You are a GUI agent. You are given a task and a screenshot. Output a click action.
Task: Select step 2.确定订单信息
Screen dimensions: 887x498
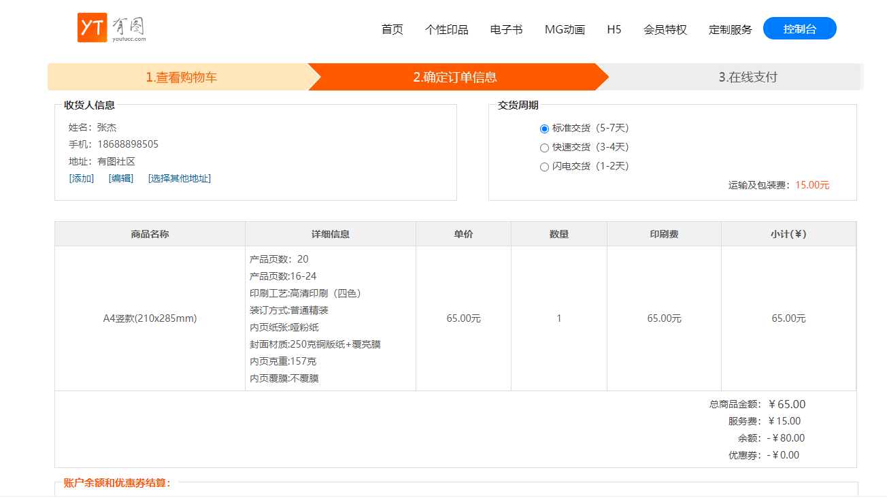click(x=454, y=77)
